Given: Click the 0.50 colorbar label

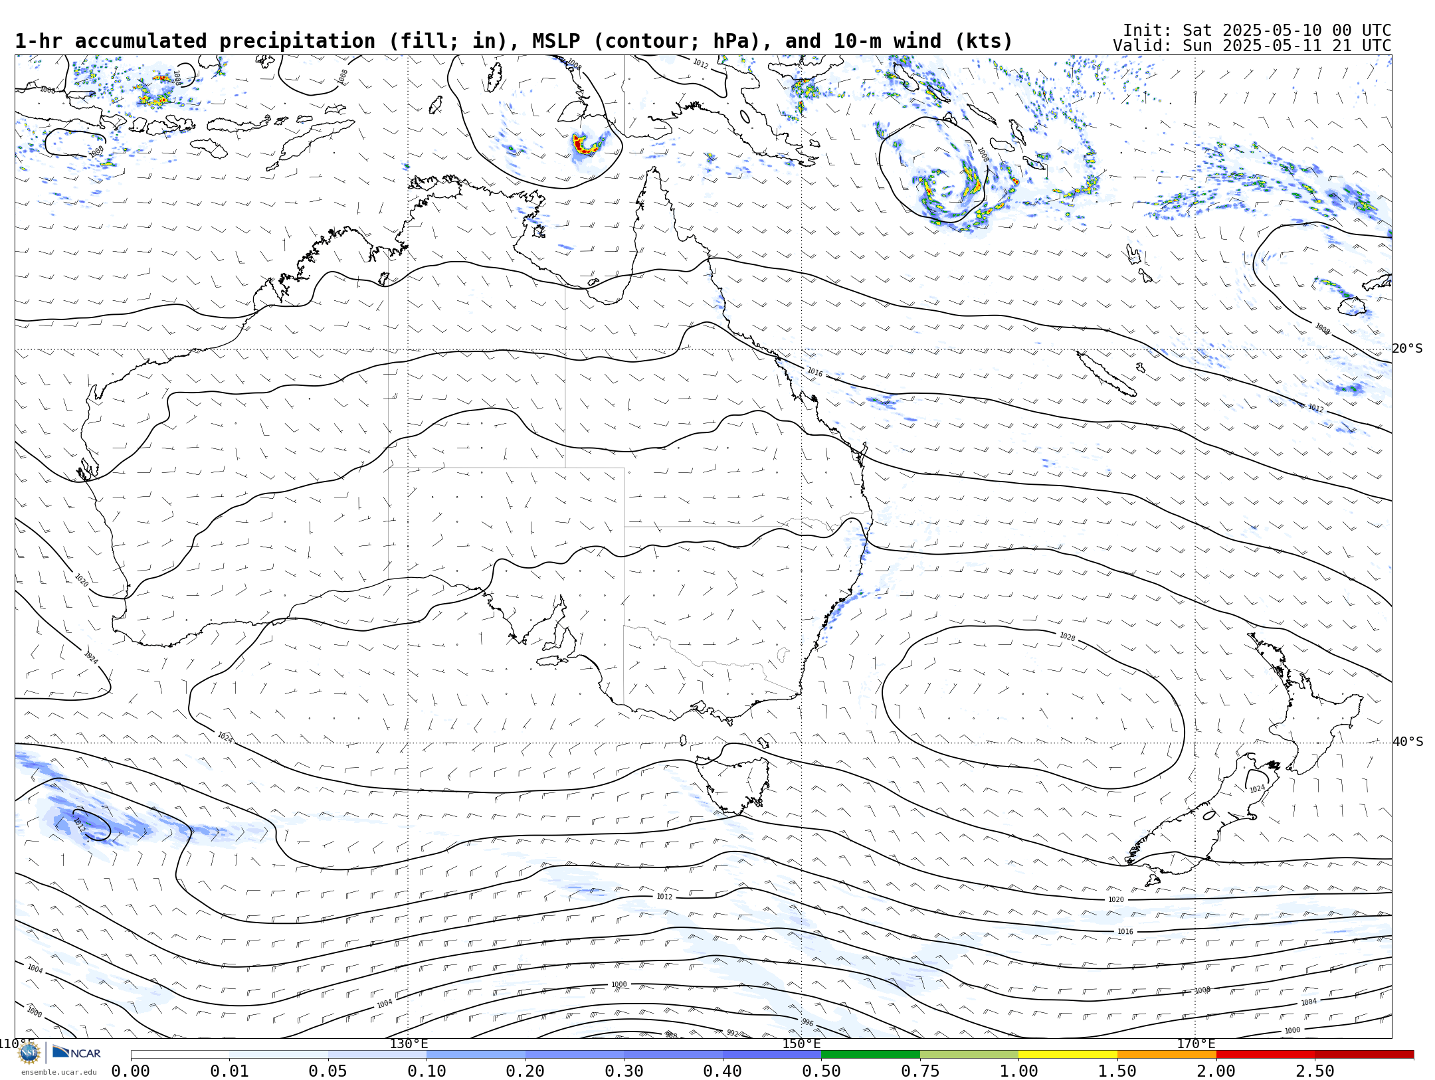Looking at the screenshot, I should [x=821, y=1071].
